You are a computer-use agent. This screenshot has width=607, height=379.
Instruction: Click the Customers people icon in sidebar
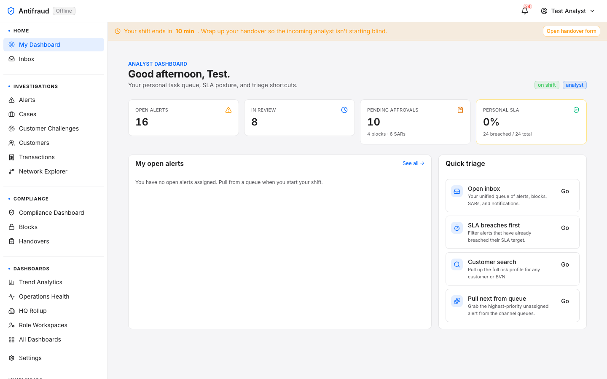(12, 143)
